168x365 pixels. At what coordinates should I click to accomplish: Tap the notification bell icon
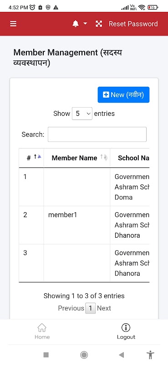[x=76, y=24]
